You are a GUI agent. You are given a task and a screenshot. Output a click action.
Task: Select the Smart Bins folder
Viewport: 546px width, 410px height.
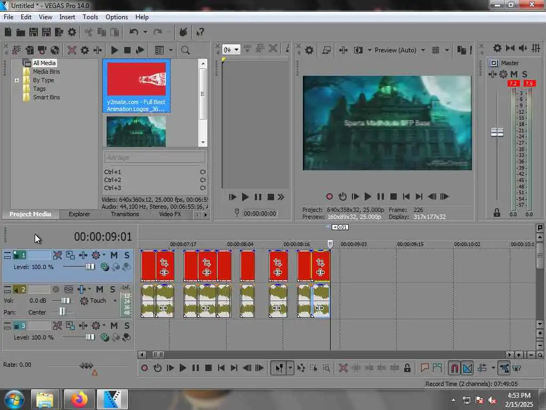click(46, 97)
